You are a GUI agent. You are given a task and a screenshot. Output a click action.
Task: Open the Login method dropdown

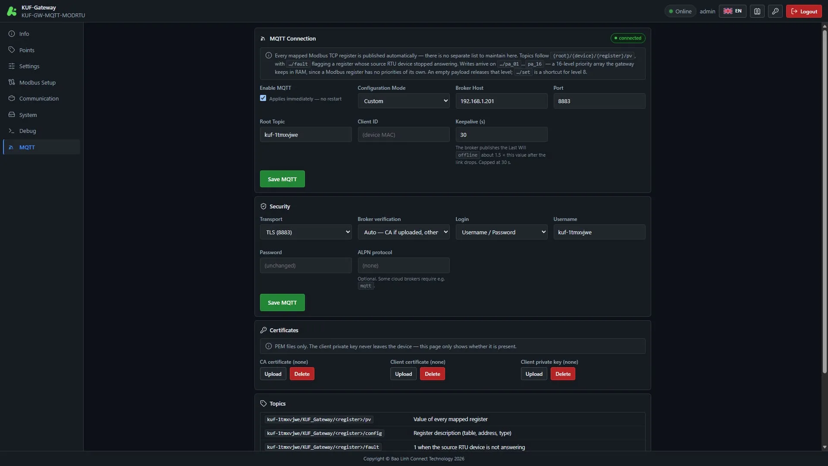(502, 232)
